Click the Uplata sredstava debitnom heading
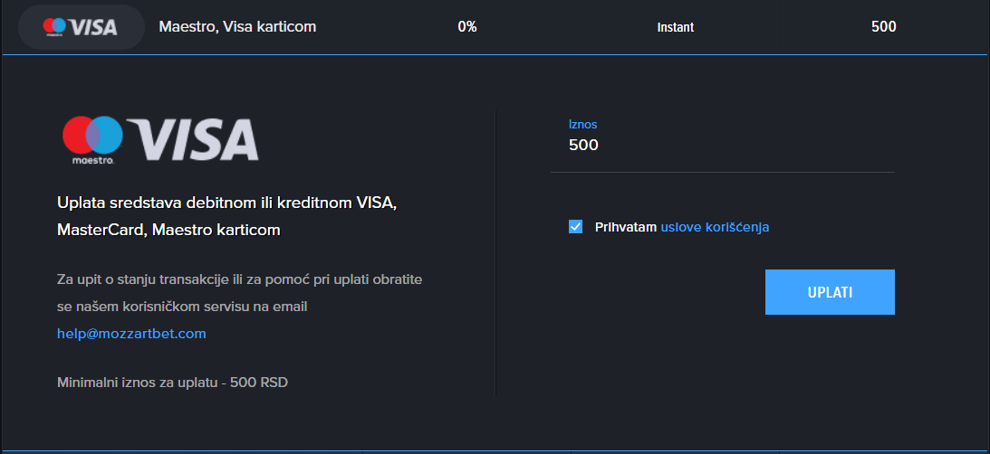 coord(226,216)
